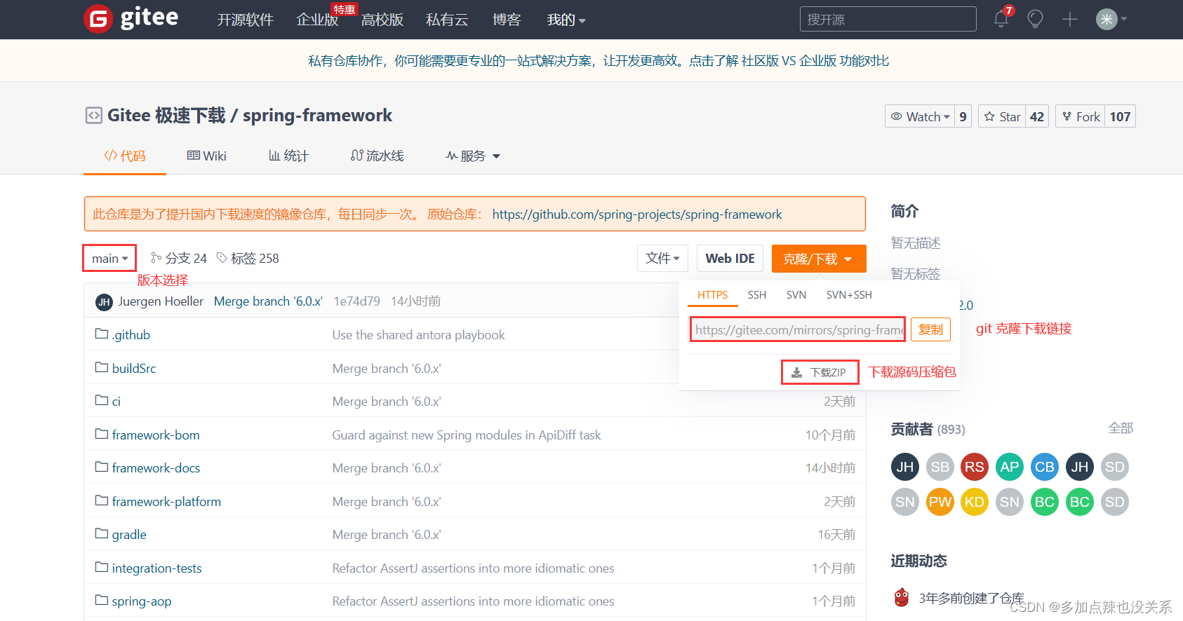Click the framework-bom folder icon

coord(102,434)
